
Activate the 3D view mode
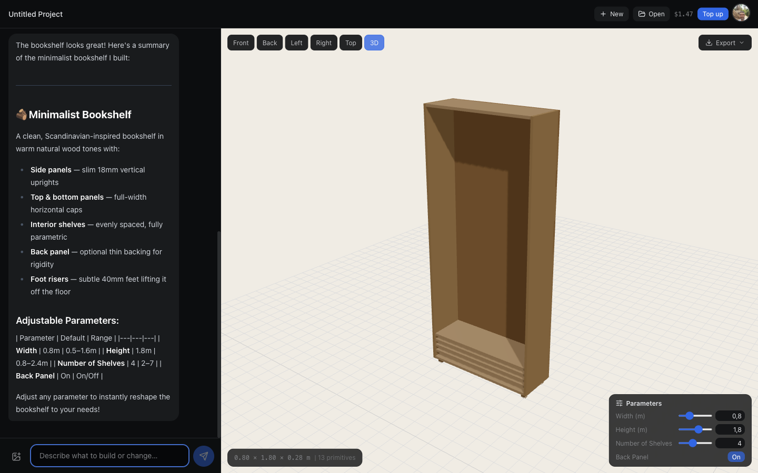tap(374, 43)
